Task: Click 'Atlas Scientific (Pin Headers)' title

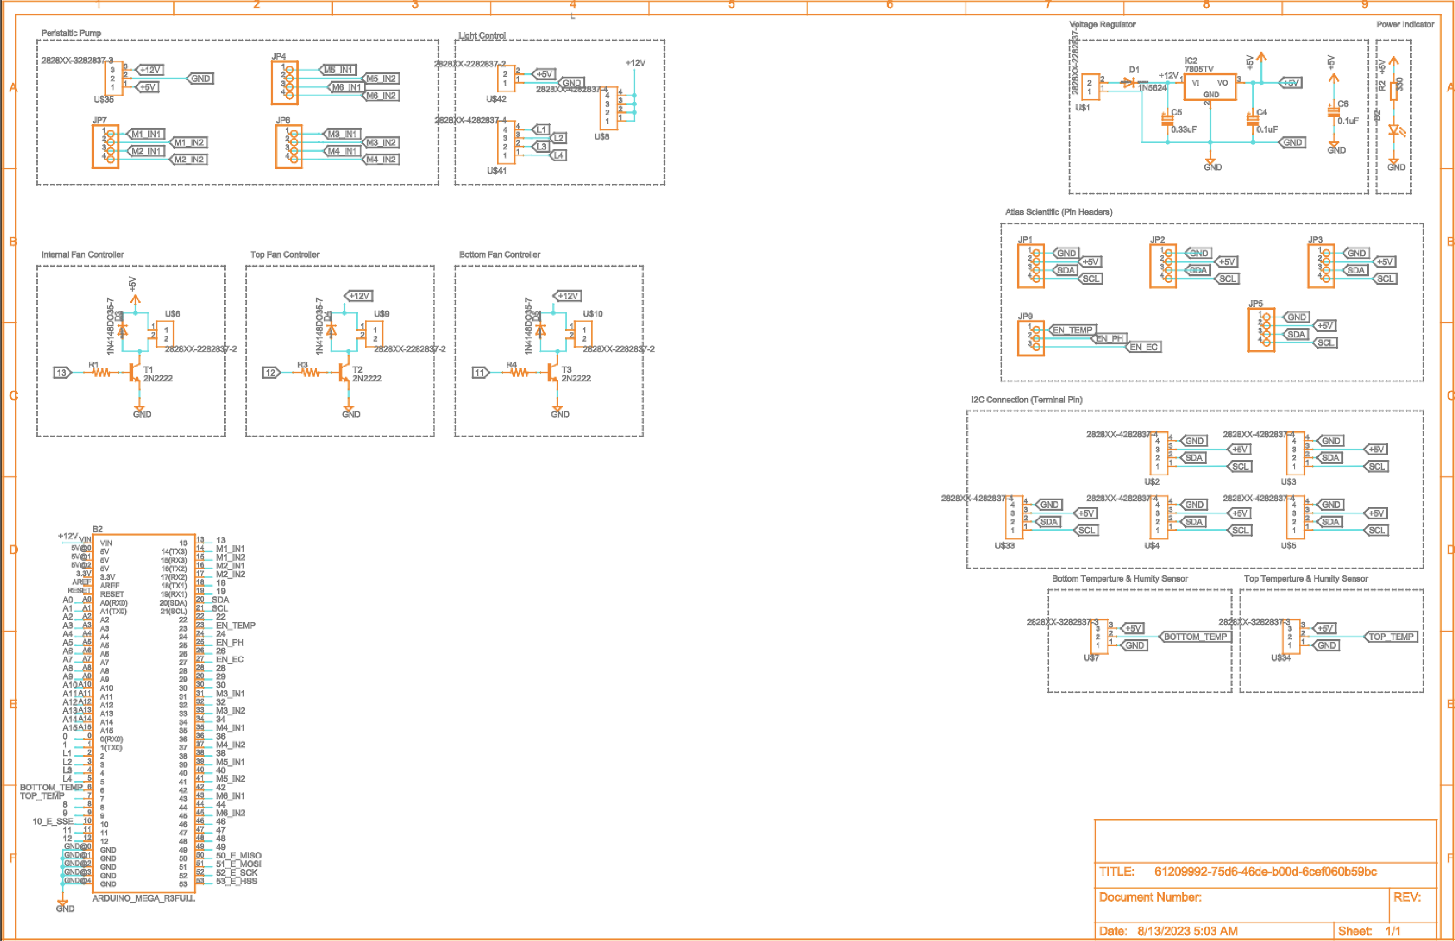Action: [1059, 212]
